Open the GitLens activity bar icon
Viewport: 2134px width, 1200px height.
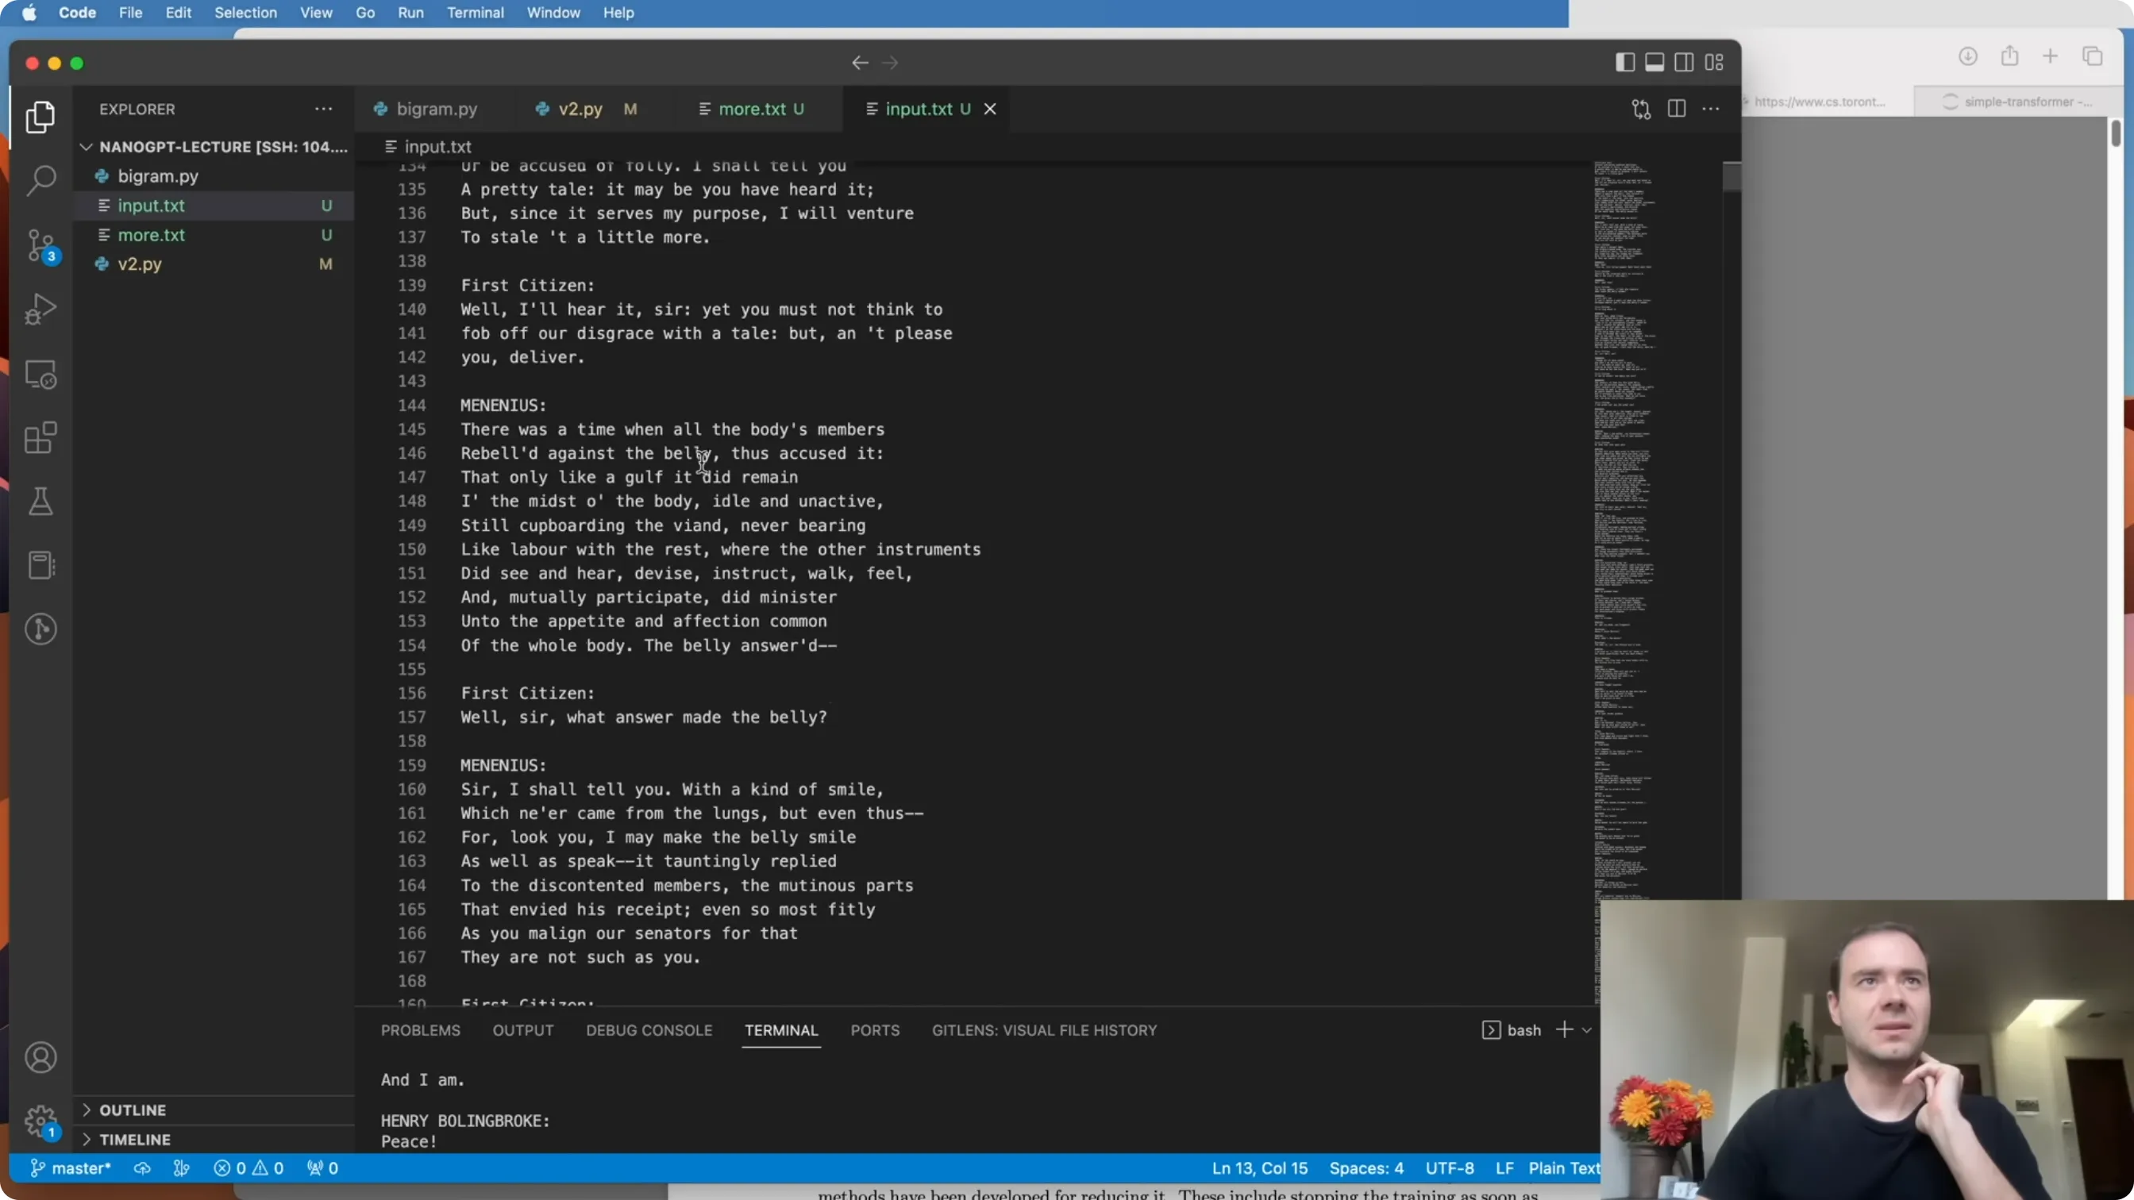40,629
